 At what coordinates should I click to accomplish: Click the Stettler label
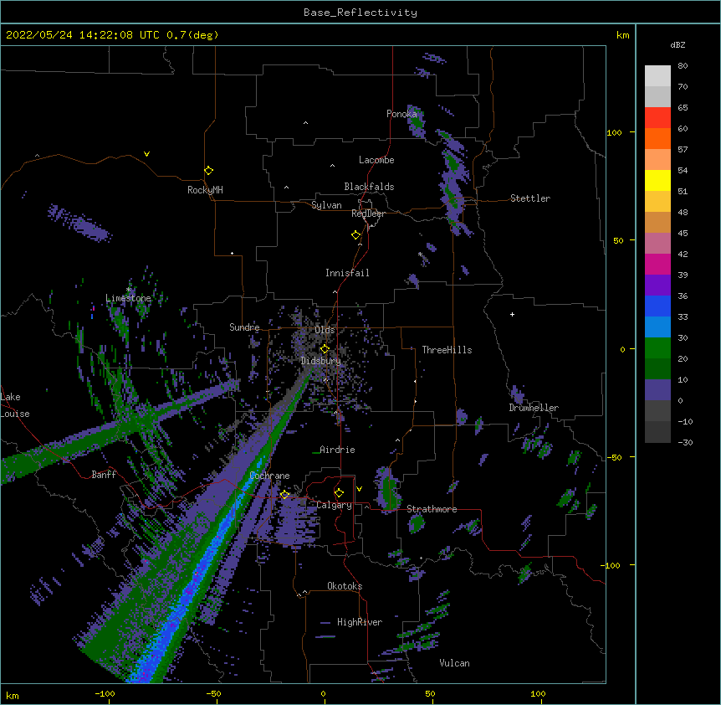(x=530, y=198)
